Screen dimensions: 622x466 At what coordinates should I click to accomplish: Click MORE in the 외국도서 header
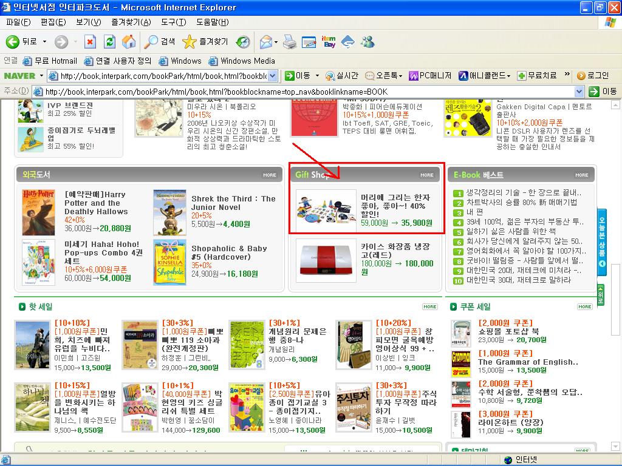[269, 175]
